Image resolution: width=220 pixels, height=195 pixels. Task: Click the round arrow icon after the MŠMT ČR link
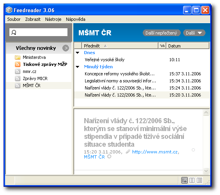point(109,157)
